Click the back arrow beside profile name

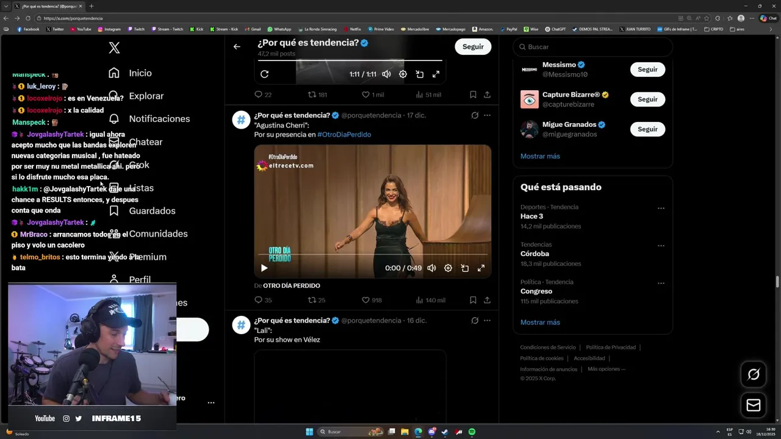(237, 46)
